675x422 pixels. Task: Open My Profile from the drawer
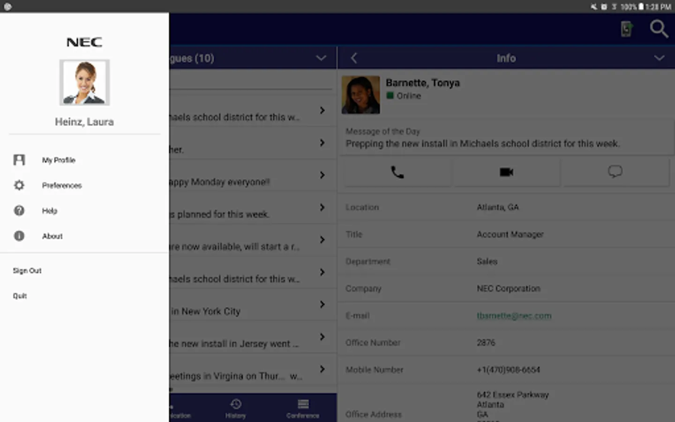pos(84,160)
